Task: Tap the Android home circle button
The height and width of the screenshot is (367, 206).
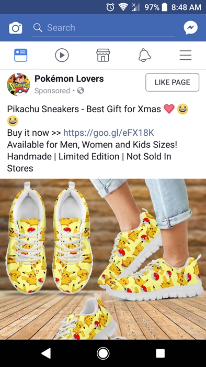Action: (x=103, y=353)
